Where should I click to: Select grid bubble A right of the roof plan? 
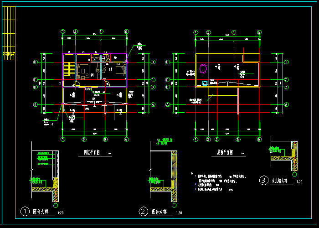[x=286, y=104]
